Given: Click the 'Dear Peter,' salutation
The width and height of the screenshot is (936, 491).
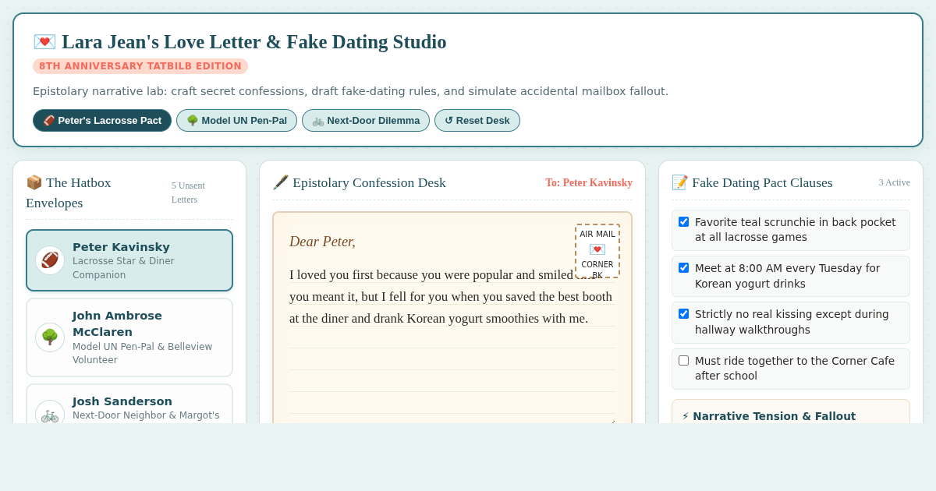Looking at the screenshot, I should (x=322, y=242).
